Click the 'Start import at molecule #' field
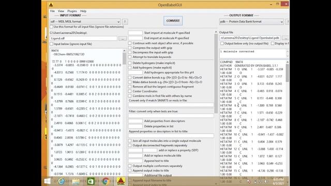The height and width of the screenshot is (186, 331). 136,33
